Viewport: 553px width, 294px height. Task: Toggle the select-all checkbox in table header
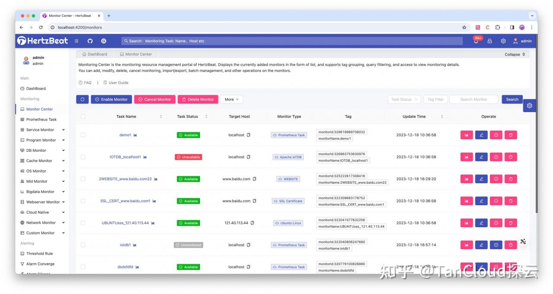[x=83, y=116]
